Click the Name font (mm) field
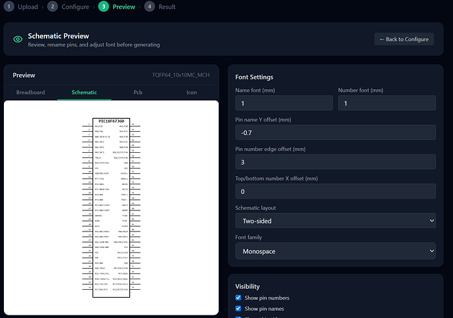This screenshot has width=453, height=318. [x=284, y=103]
